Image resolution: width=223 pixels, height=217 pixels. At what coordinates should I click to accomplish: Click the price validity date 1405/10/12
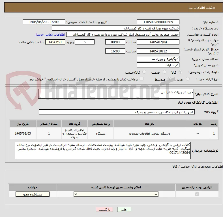coord(158,51)
